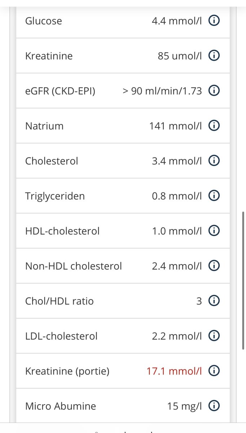Select the LDL-cholesterol row label
This screenshot has height=433, width=246.
click(61, 336)
